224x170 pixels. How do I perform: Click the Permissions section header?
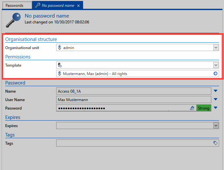(x=18, y=57)
